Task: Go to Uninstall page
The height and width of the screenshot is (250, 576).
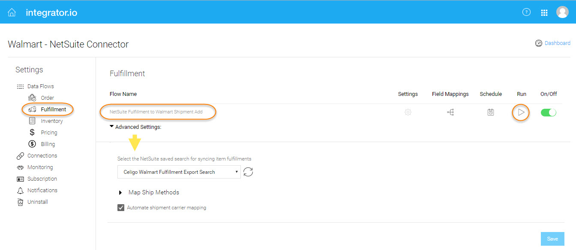Action: point(38,202)
